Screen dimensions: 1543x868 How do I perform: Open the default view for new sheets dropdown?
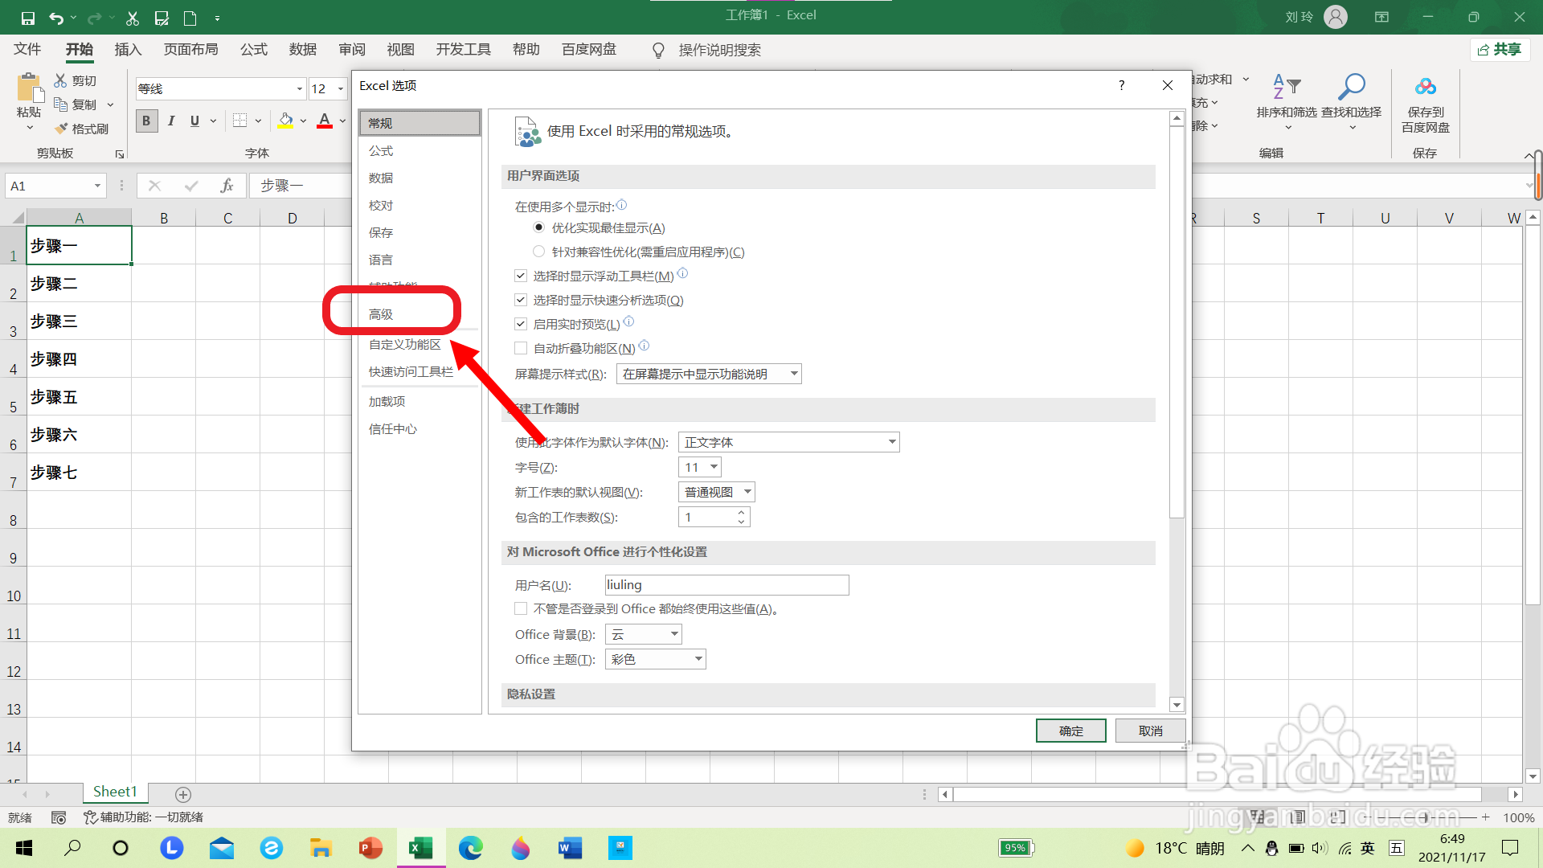[747, 492]
